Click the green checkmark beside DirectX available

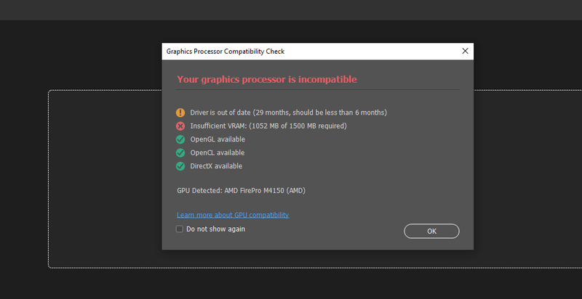[180, 166]
